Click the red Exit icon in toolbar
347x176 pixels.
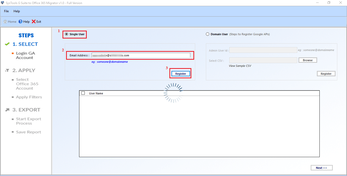coord(34,22)
